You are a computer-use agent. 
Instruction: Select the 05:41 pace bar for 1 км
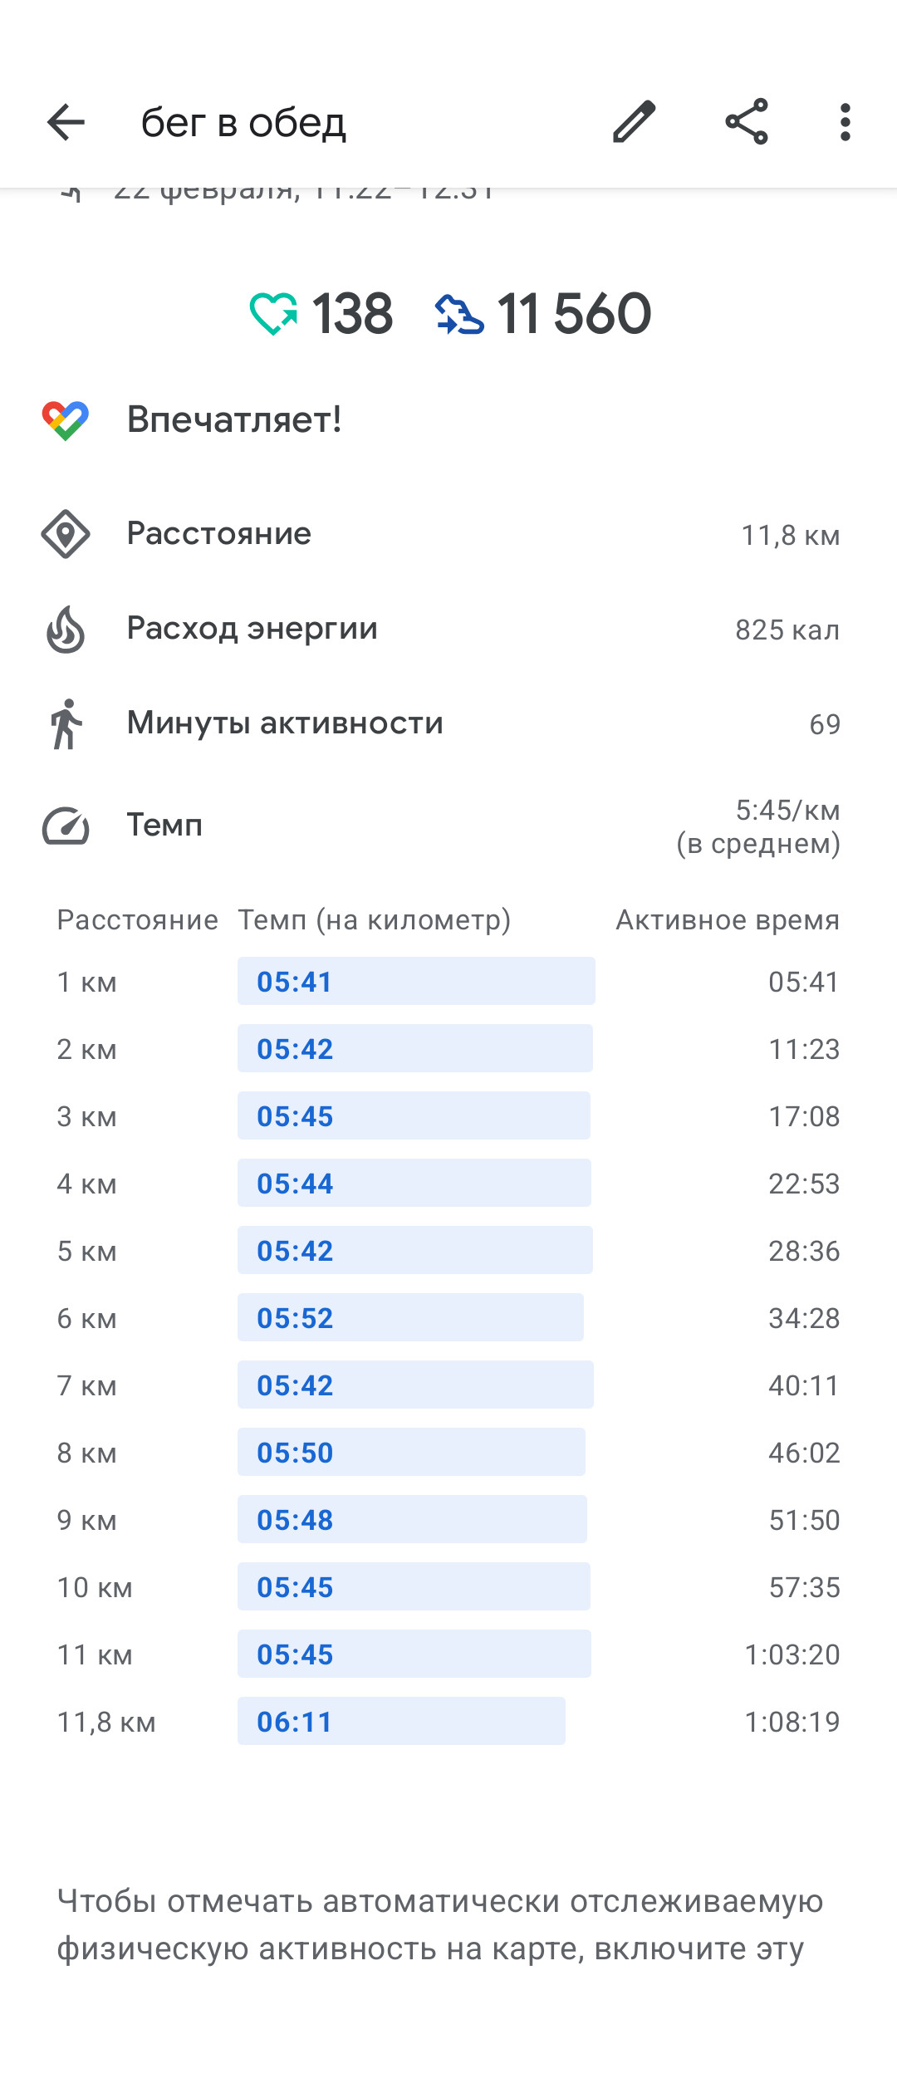click(x=416, y=981)
